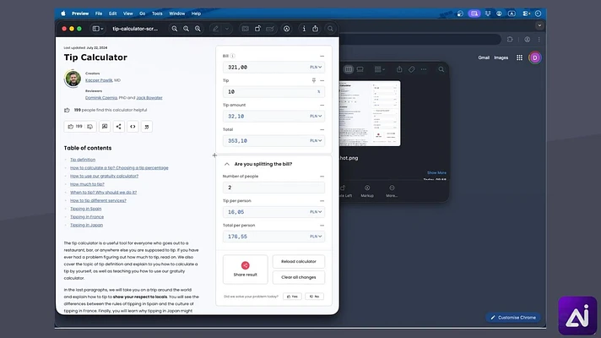Open the Tip per person PLN dropdown

click(316, 212)
